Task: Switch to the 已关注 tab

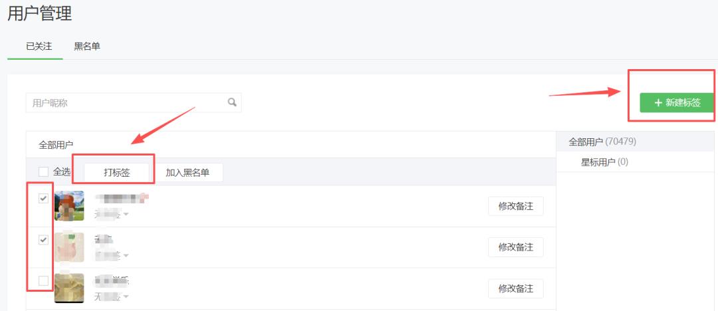Action: [35, 47]
